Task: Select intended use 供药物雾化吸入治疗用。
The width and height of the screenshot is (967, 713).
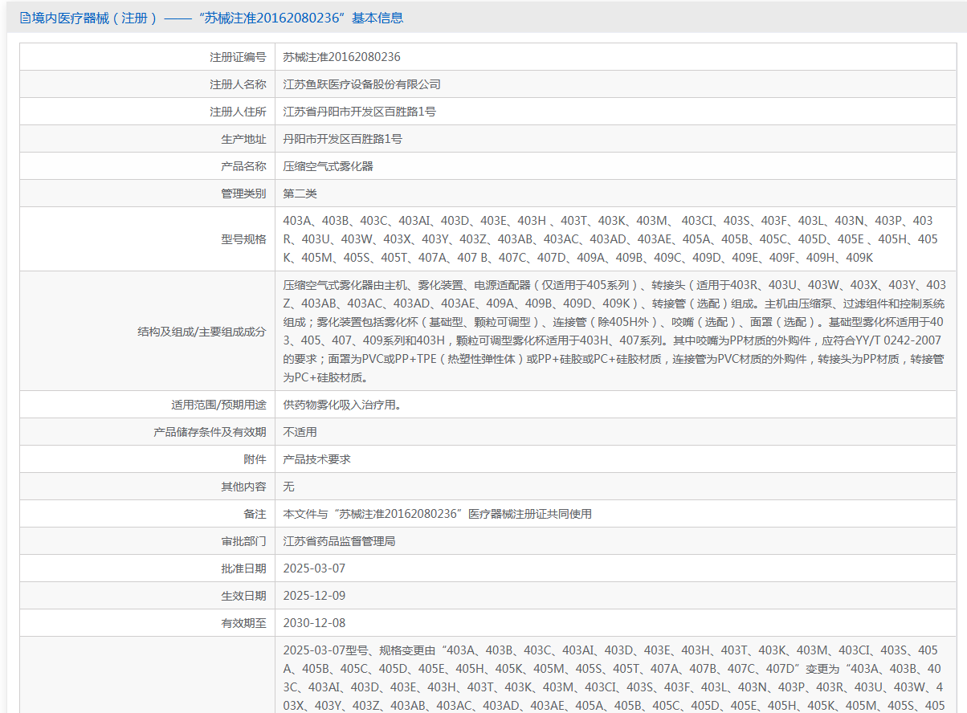Action: pyautogui.click(x=342, y=405)
